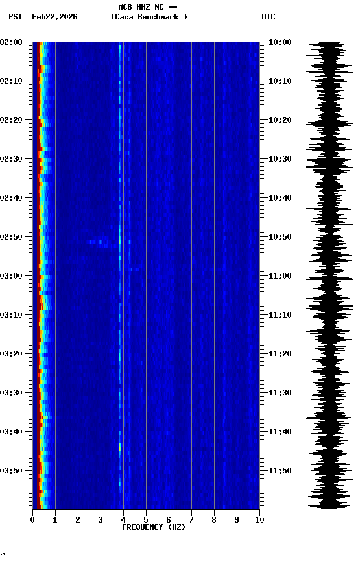Click the '5' frequency axis tick label

point(146,520)
